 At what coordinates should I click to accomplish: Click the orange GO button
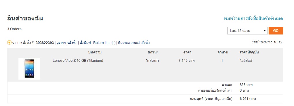[x=276, y=31]
